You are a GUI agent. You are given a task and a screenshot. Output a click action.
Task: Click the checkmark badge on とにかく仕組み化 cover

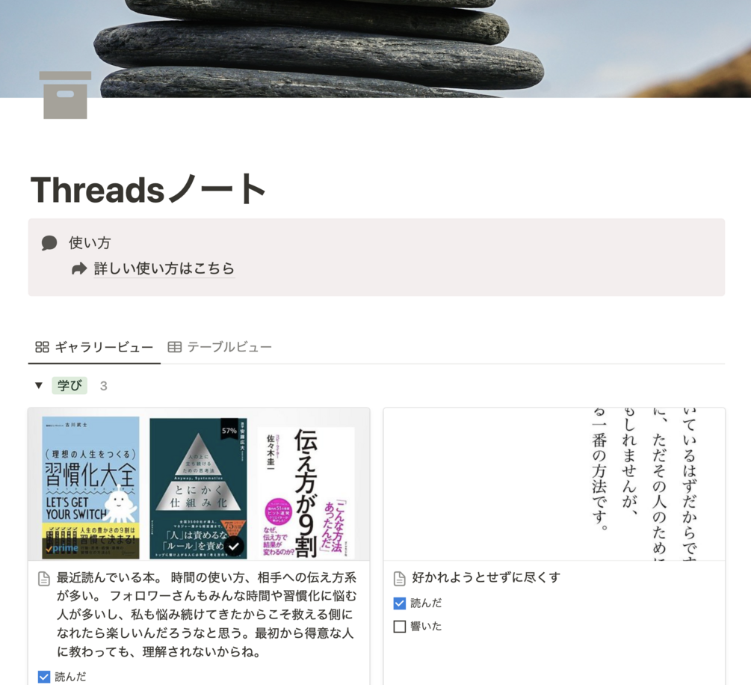click(234, 546)
